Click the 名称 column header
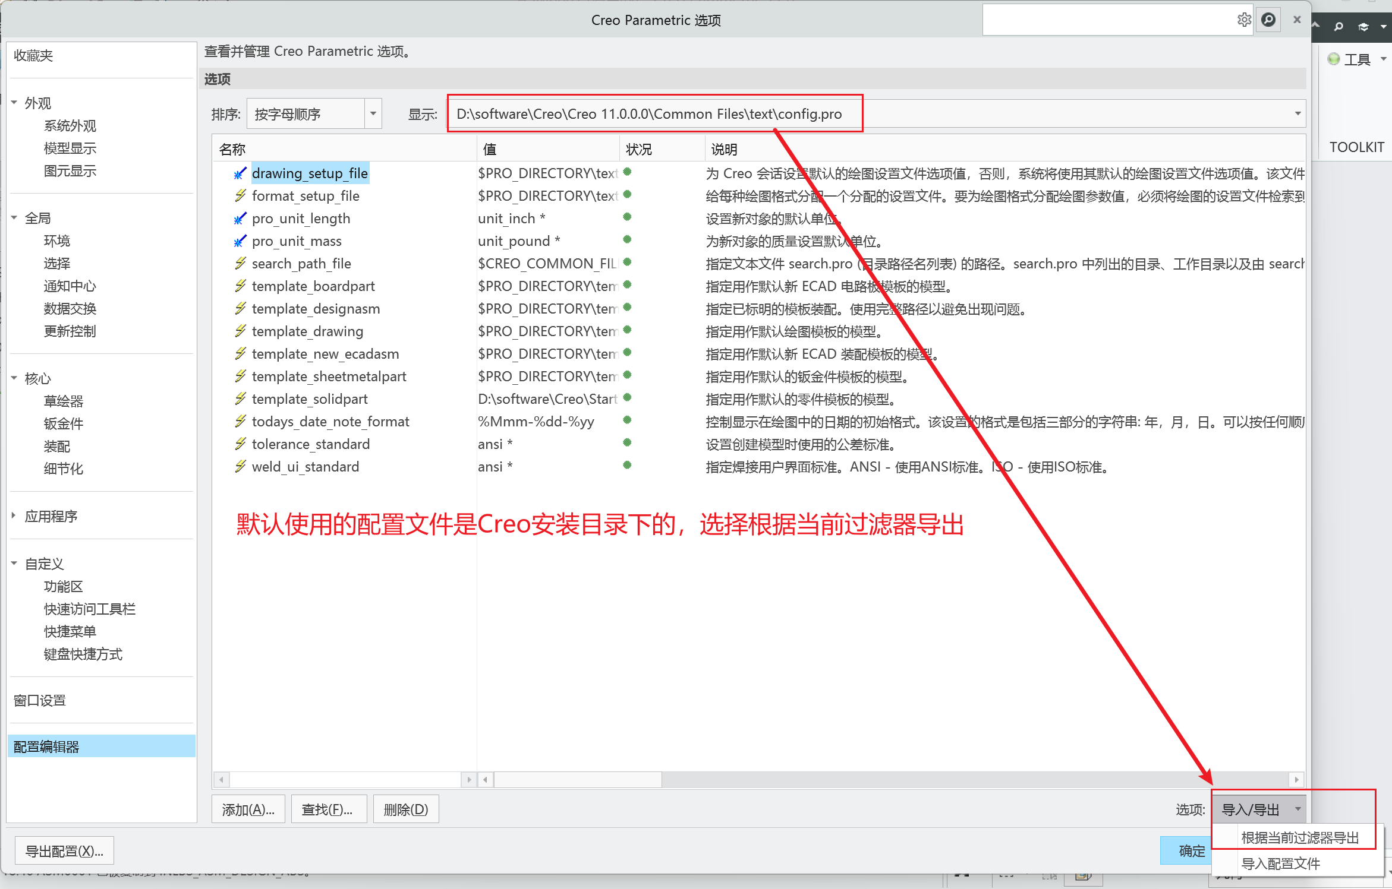 (x=345, y=149)
